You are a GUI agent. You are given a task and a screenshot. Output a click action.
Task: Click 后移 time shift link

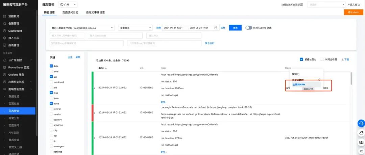(223, 28)
